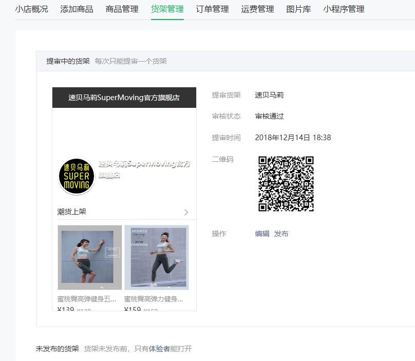
Task: Click the 每次只能提审一个货架 hint text
Action: point(131,61)
